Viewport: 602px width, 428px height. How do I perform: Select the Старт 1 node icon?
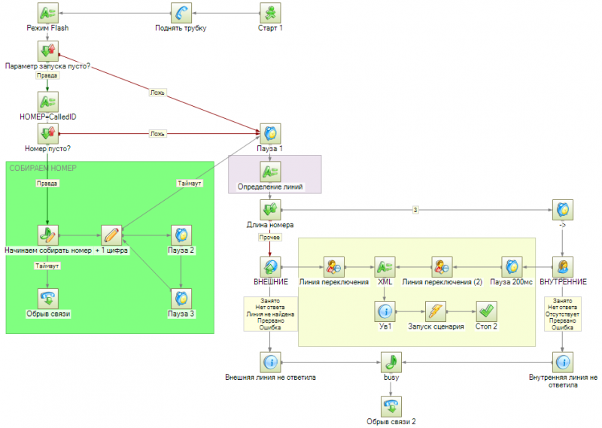pyautogui.click(x=271, y=13)
